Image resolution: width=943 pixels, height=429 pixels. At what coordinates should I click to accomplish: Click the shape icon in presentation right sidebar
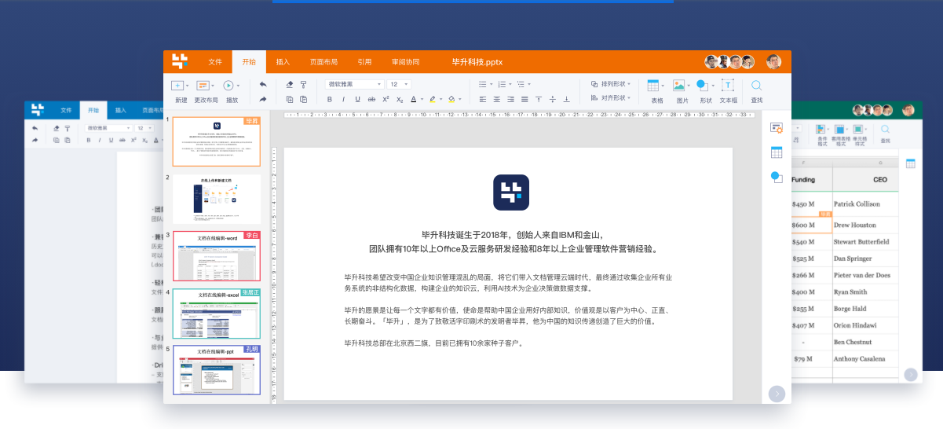(777, 178)
